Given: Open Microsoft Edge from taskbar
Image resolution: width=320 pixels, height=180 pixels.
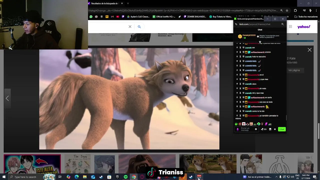Looking at the screenshot, I should coord(76,177).
